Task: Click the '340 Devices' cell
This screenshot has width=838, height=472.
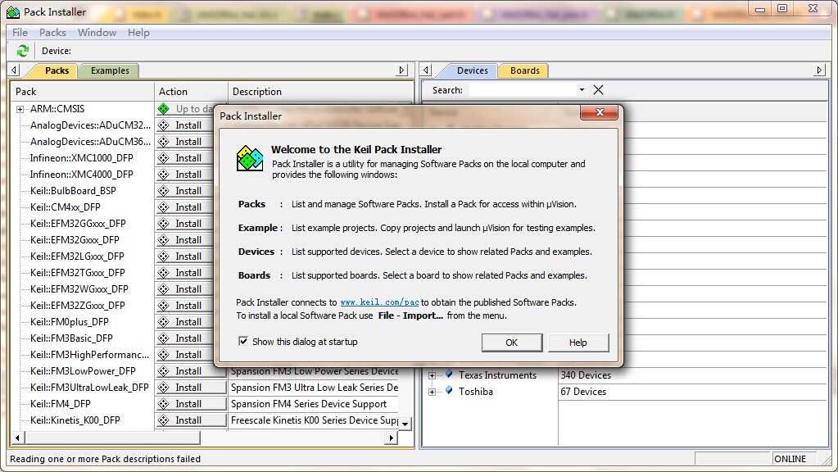Action: tap(586, 375)
